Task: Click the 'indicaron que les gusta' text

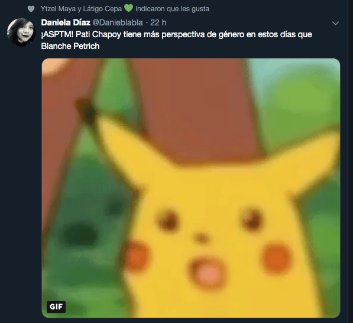Action: pyautogui.click(x=173, y=9)
